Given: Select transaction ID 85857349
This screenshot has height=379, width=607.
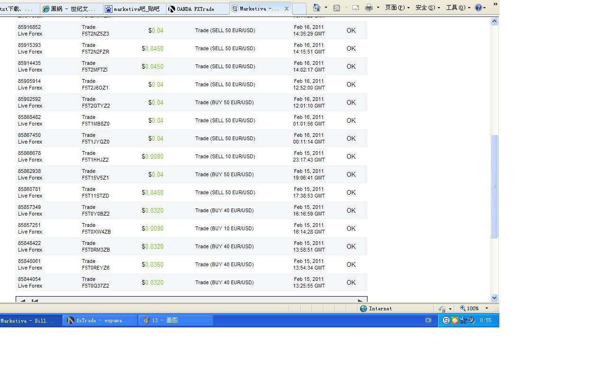Looking at the screenshot, I should [29, 207].
